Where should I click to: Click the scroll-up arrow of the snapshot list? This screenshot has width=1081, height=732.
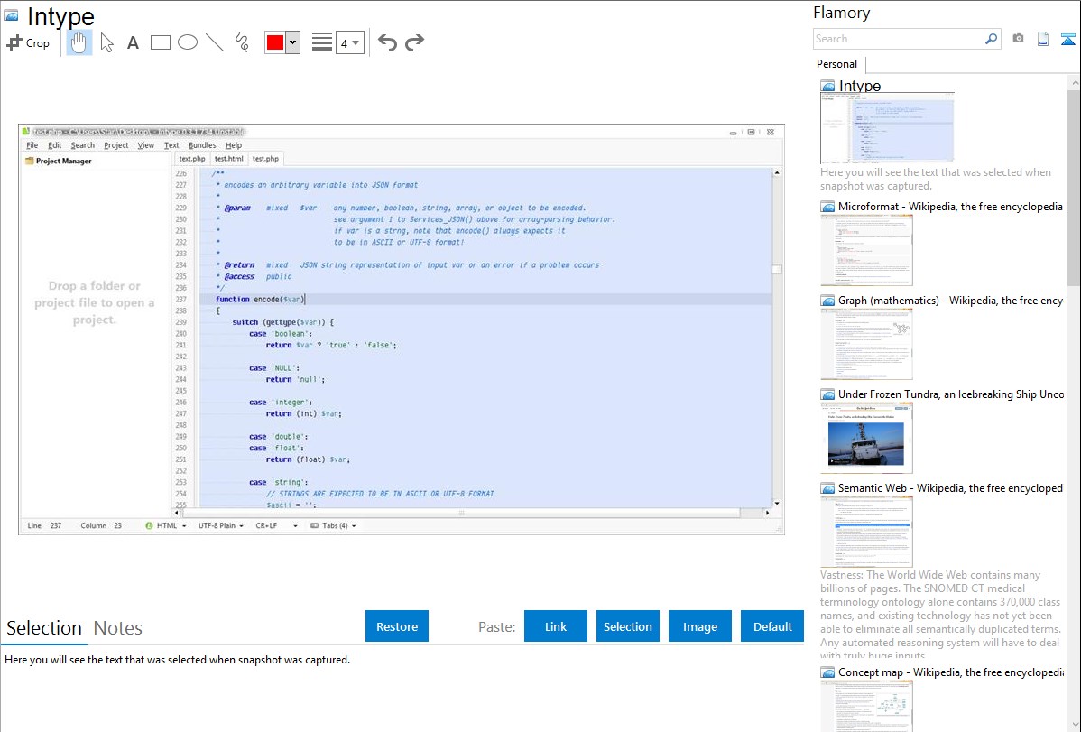(x=1074, y=82)
